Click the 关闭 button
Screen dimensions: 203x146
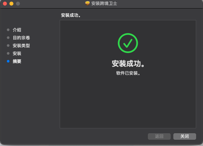click(x=185, y=137)
